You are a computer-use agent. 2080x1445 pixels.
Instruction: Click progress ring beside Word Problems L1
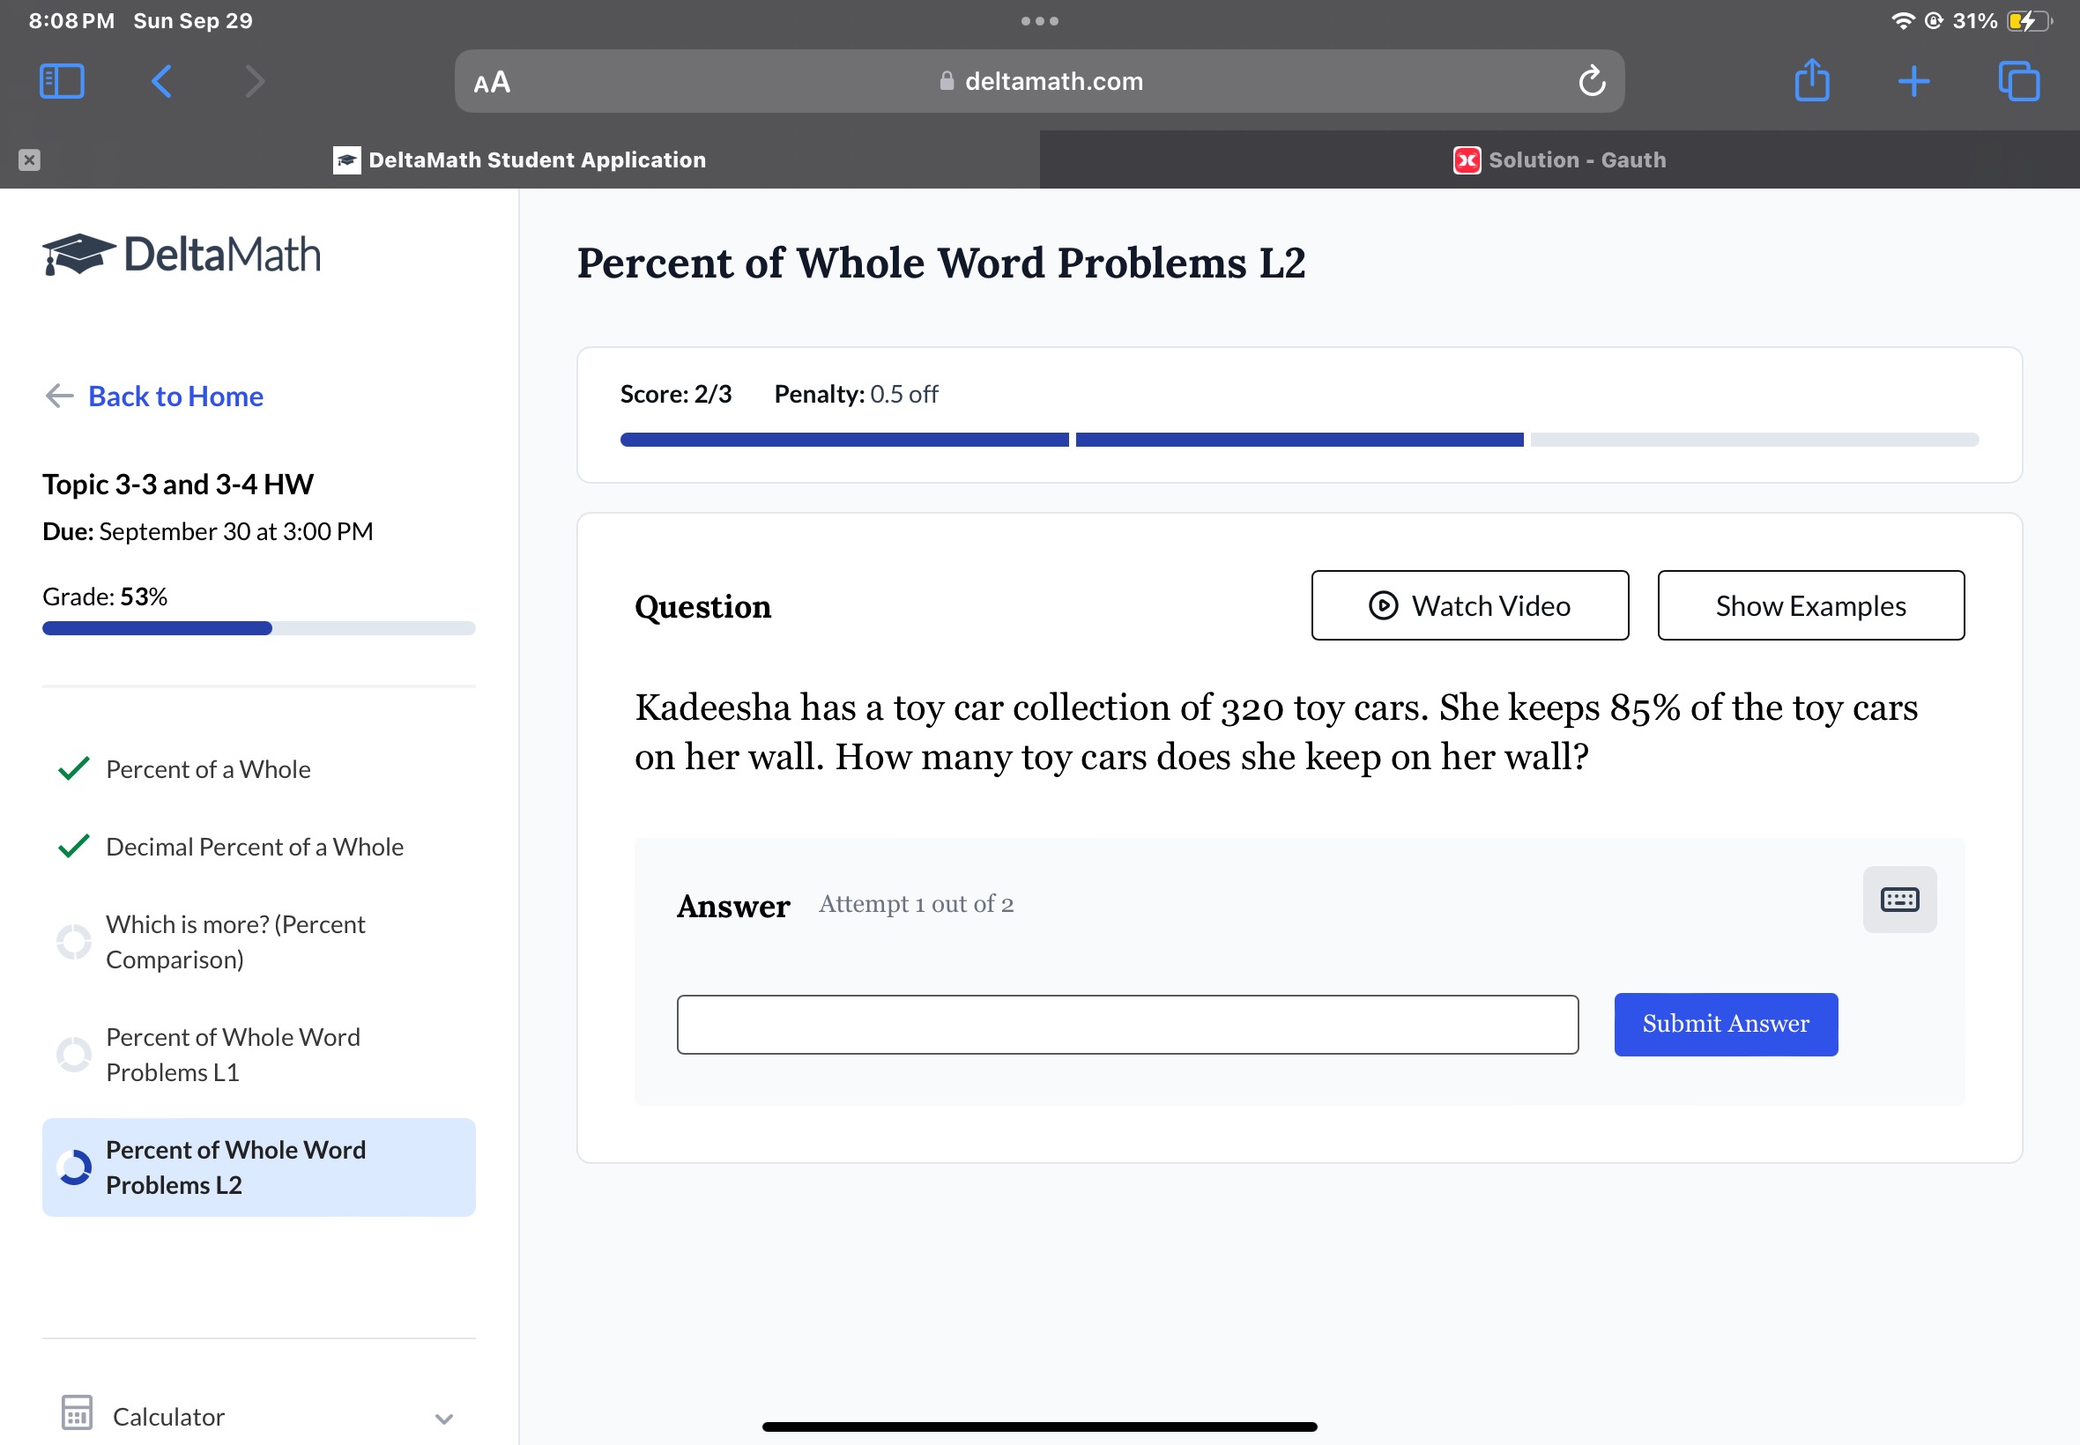tap(73, 1055)
